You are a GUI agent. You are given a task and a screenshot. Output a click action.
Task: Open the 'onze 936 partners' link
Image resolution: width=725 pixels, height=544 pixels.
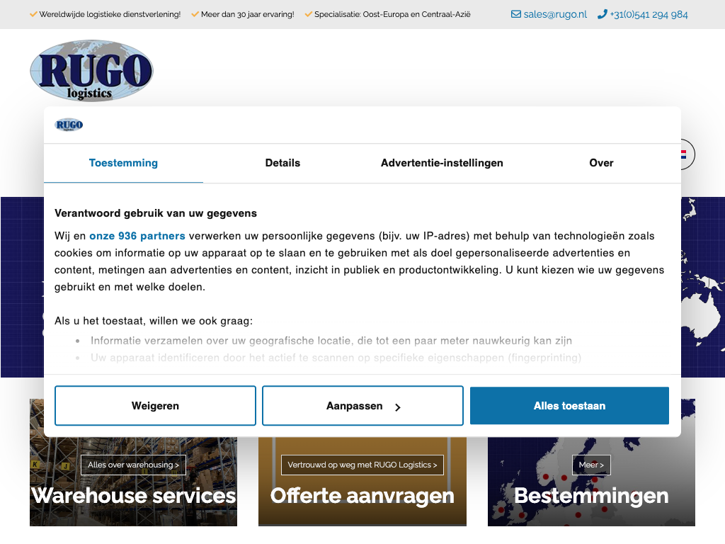[x=137, y=236]
